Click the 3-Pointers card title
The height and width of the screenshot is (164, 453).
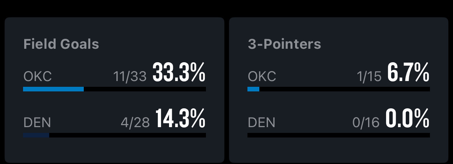point(284,44)
